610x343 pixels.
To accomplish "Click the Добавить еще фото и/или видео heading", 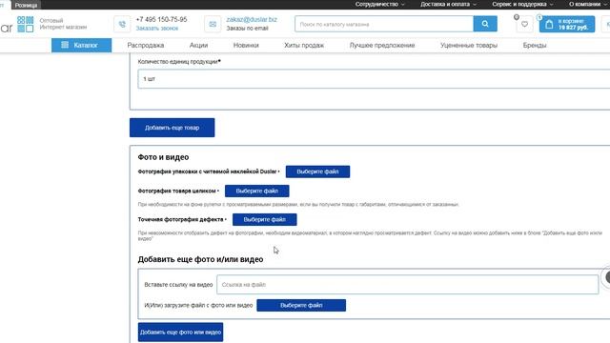I will click(200, 259).
